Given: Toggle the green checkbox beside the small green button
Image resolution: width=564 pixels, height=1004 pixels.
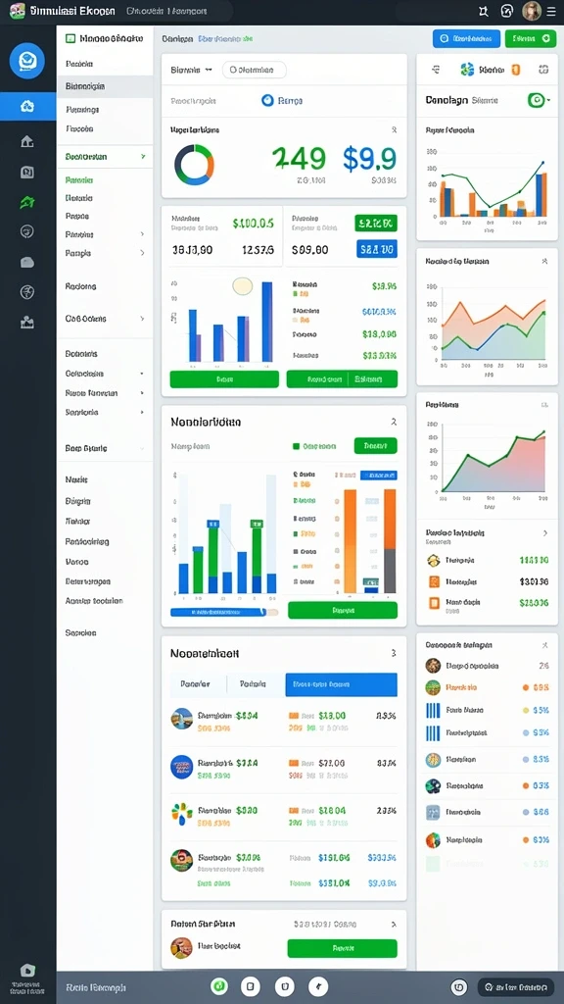Looking at the screenshot, I should (x=296, y=446).
